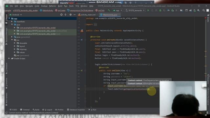Click tool window toggle in status bar corner
The image size is (210, 118).
point(6,113)
